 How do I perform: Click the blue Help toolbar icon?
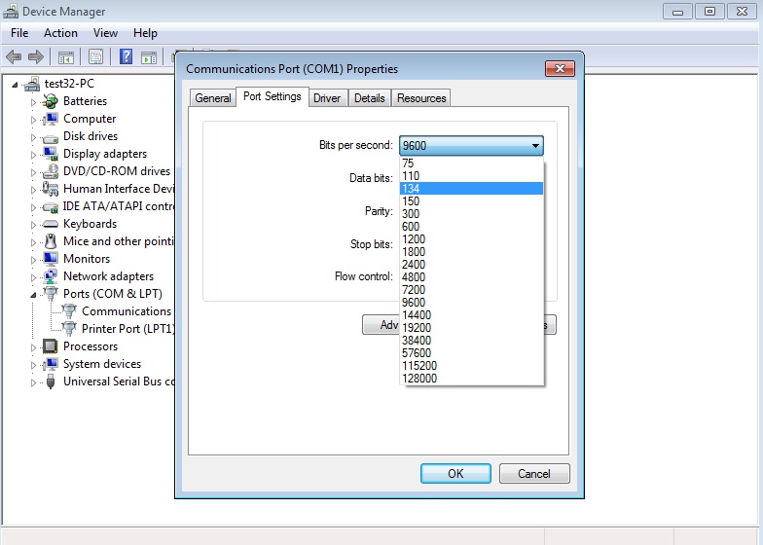[x=126, y=56]
